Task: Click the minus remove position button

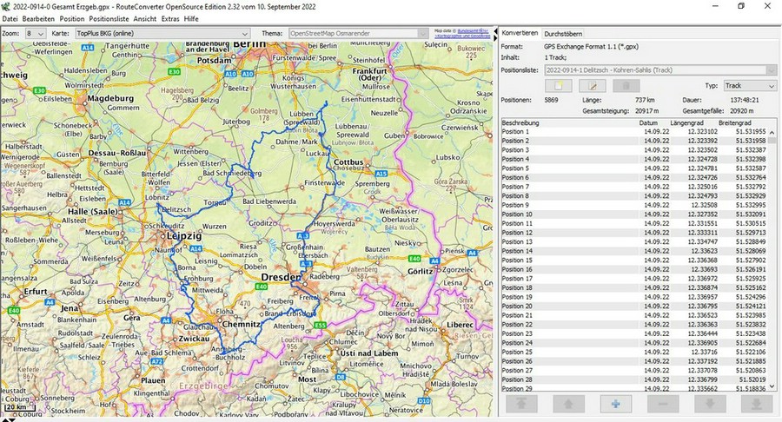Action: [x=663, y=404]
